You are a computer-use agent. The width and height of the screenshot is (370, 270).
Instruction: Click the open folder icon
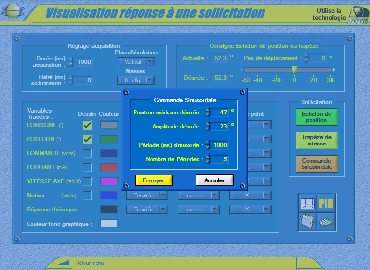point(308,221)
